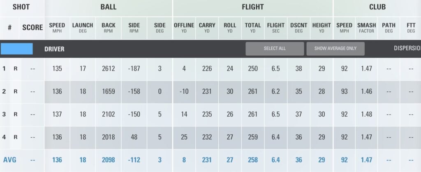Select shot row number 3

(4, 114)
